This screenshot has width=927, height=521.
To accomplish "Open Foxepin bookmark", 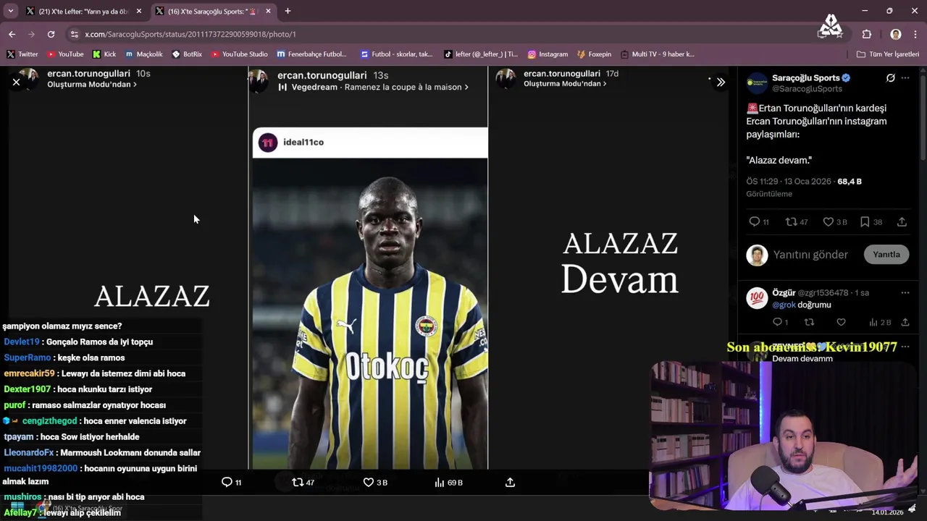I will (595, 54).
